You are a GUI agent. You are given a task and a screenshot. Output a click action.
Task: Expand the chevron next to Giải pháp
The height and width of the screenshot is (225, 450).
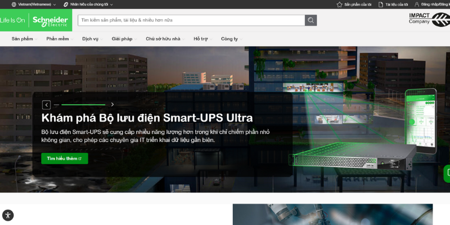pyautogui.click(x=136, y=39)
